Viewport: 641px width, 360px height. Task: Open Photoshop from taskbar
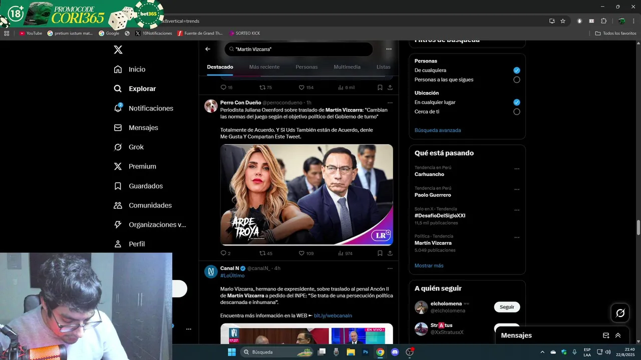(366, 352)
